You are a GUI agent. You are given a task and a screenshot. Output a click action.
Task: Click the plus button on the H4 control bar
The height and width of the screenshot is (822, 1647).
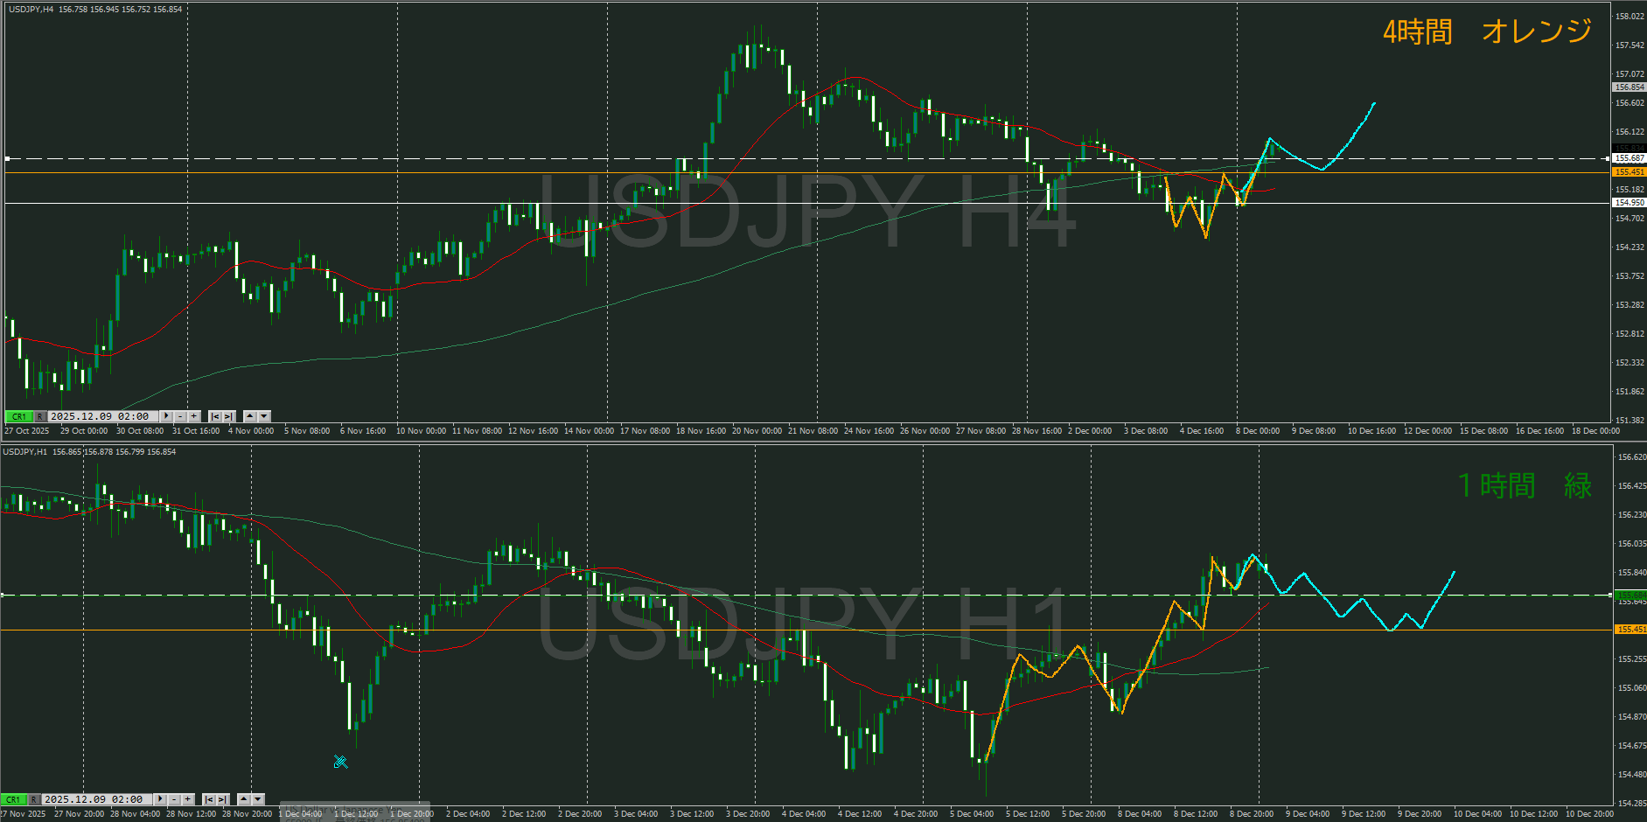[193, 416]
